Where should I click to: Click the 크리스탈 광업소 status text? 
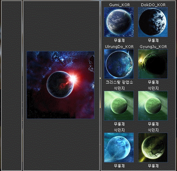pos(119,82)
